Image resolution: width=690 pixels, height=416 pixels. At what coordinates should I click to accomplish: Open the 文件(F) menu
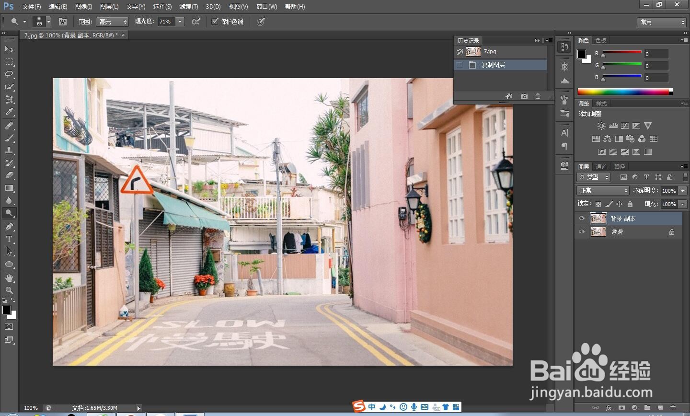[32, 6]
